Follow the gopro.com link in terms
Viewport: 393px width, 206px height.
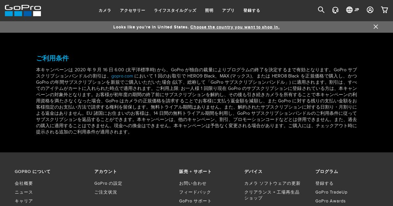[122, 76]
